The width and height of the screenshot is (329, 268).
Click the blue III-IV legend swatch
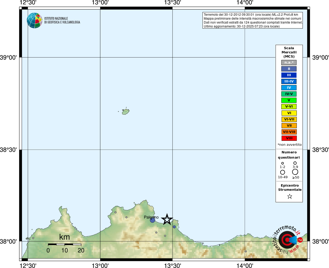coord(289,81)
